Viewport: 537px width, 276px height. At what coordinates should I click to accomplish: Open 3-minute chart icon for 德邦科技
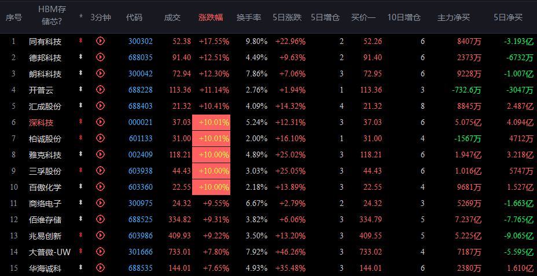point(100,57)
